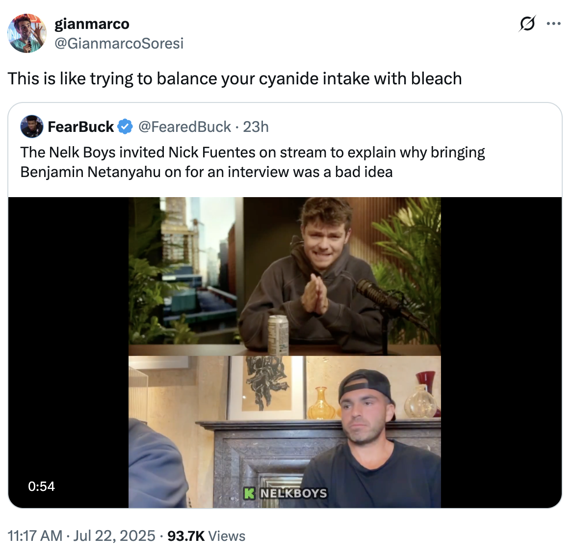Click the blue verified badge
Screen dimensions: 573x560
pyautogui.click(x=126, y=127)
